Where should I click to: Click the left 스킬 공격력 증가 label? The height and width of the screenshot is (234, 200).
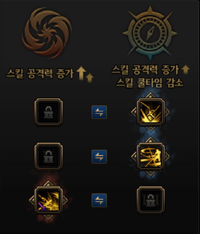[x=40, y=73]
